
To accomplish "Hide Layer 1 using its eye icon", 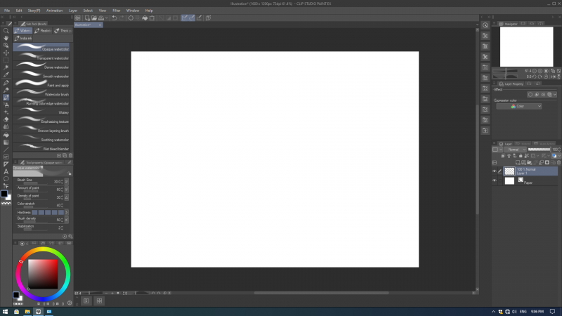I will point(495,171).
